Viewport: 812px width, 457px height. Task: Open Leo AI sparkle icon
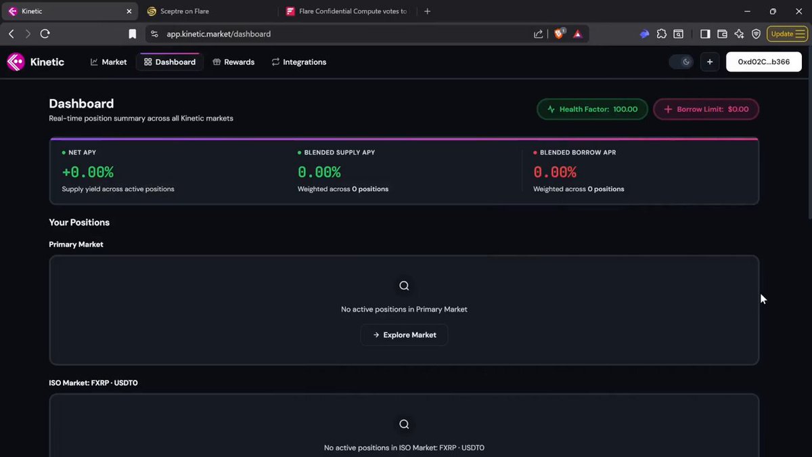[739, 34]
